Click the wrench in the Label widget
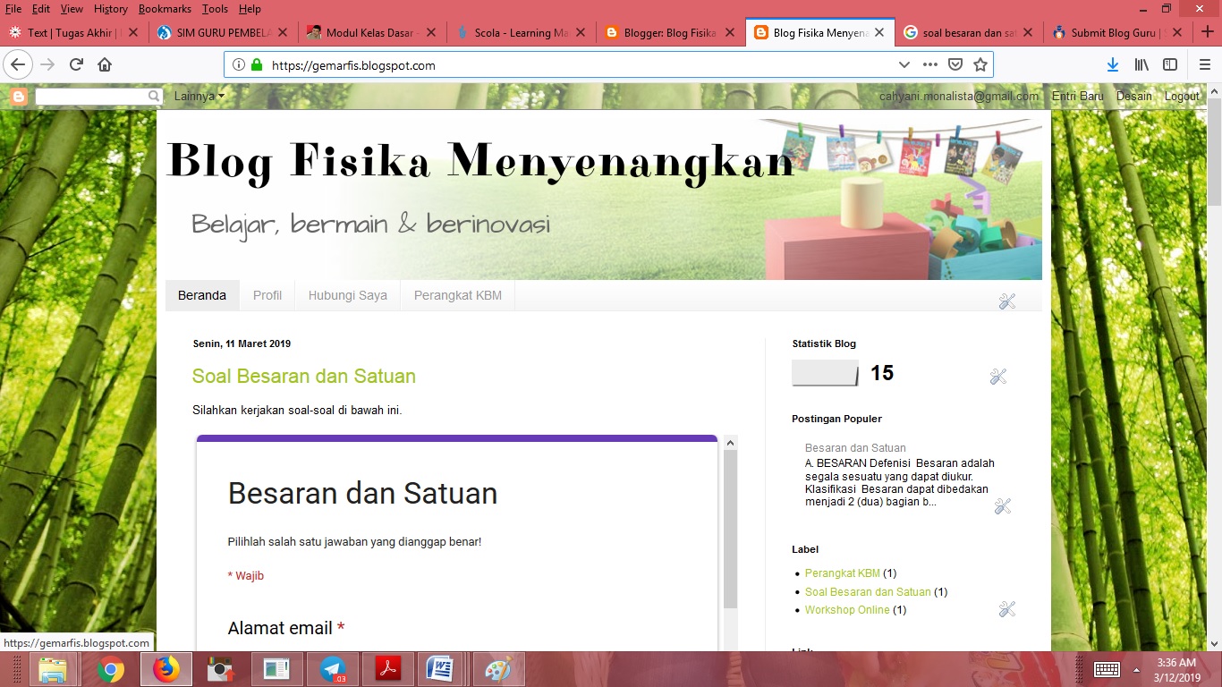The height and width of the screenshot is (687, 1222). coord(1007,609)
